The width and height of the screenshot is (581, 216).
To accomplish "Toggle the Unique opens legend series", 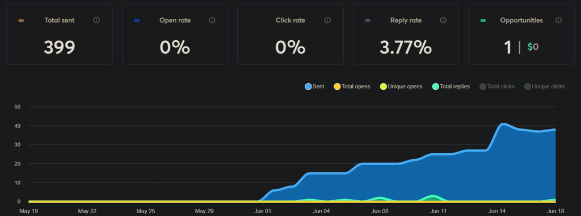I will (x=401, y=87).
